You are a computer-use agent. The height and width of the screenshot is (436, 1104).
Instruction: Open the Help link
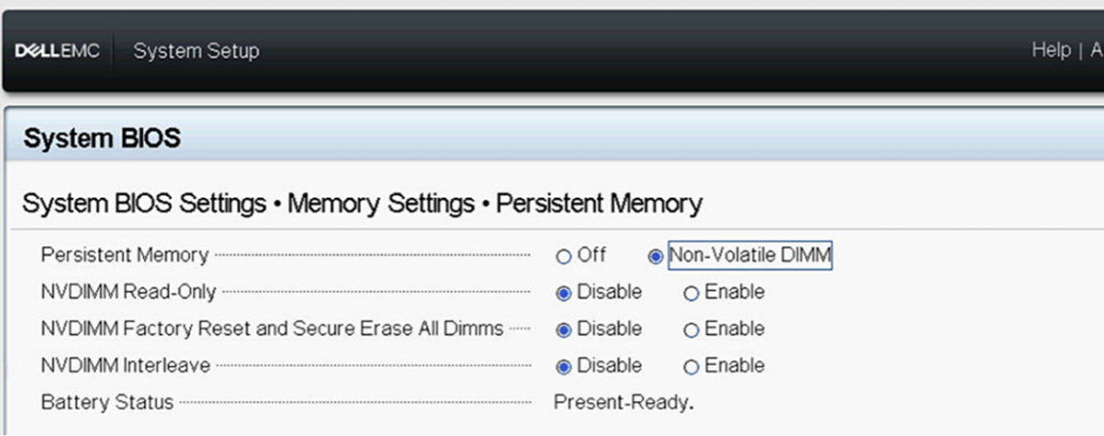[1051, 50]
